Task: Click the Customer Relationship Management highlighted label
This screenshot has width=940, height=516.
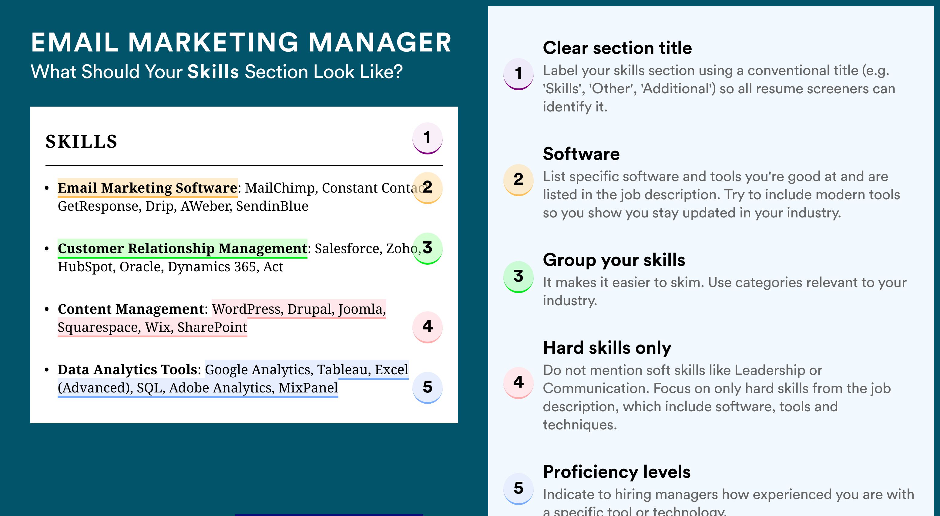Action: coord(183,249)
